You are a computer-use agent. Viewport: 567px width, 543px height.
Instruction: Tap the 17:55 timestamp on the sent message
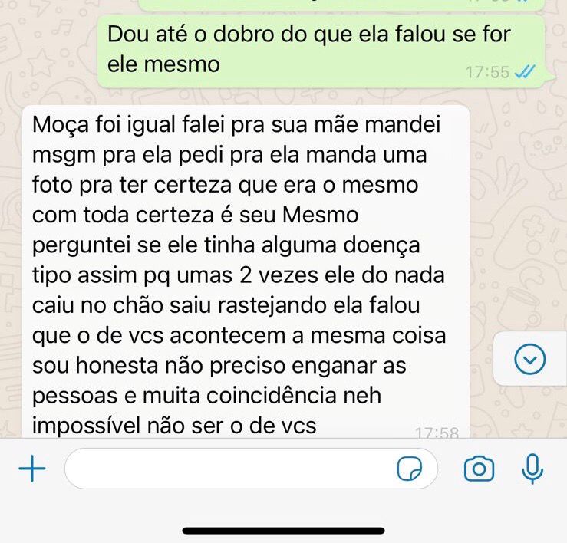(x=487, y=72)
